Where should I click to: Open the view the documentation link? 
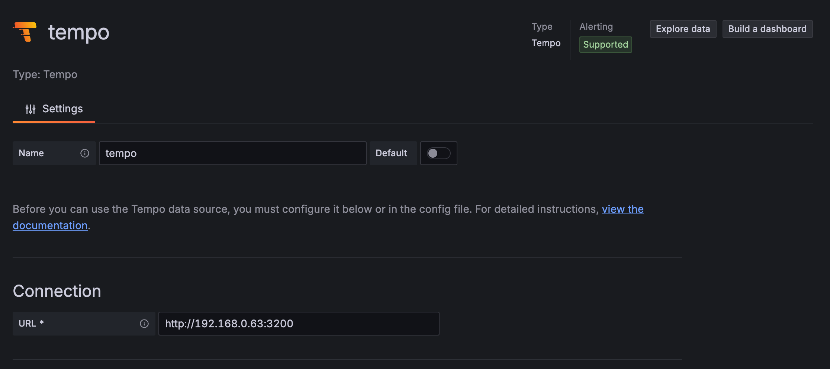[x=622, y=209]
